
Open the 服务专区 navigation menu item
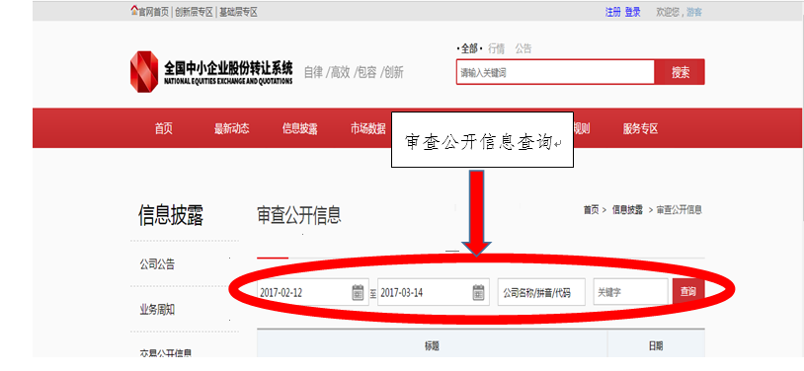click(x=640, y=128)
